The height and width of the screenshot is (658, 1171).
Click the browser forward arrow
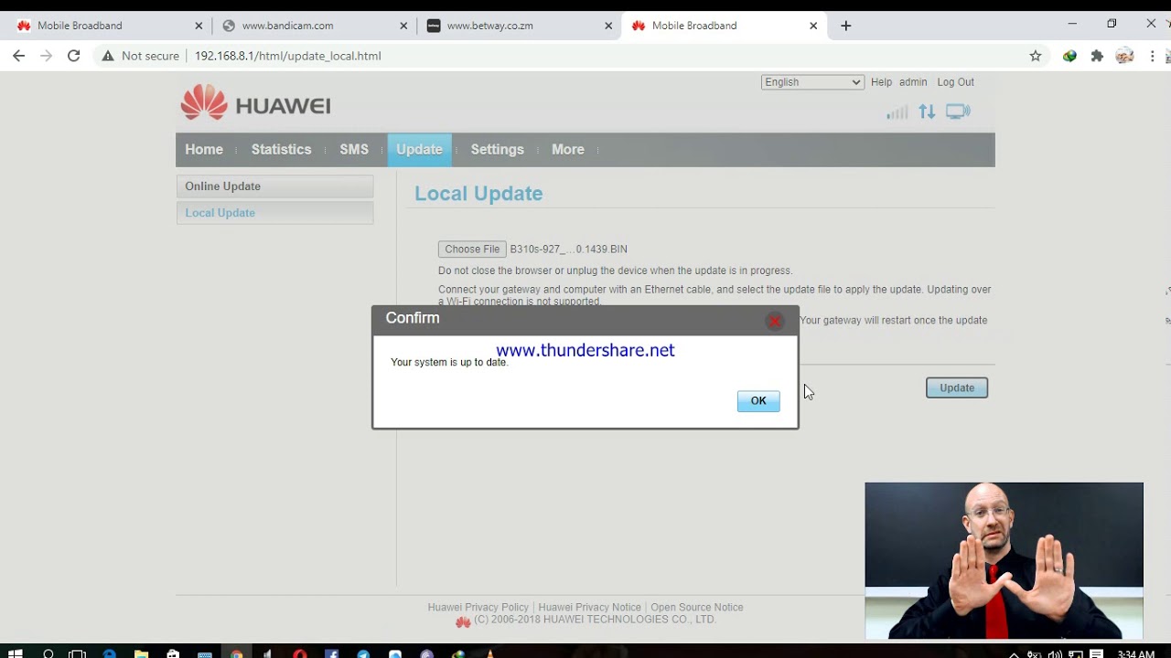[47, 56]
